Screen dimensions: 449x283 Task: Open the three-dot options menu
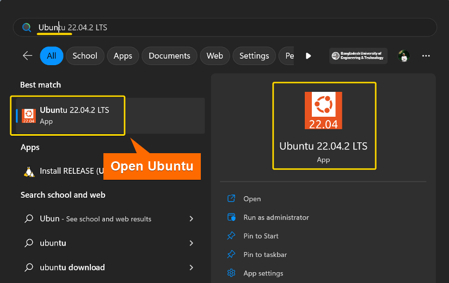tap(426, 56)
